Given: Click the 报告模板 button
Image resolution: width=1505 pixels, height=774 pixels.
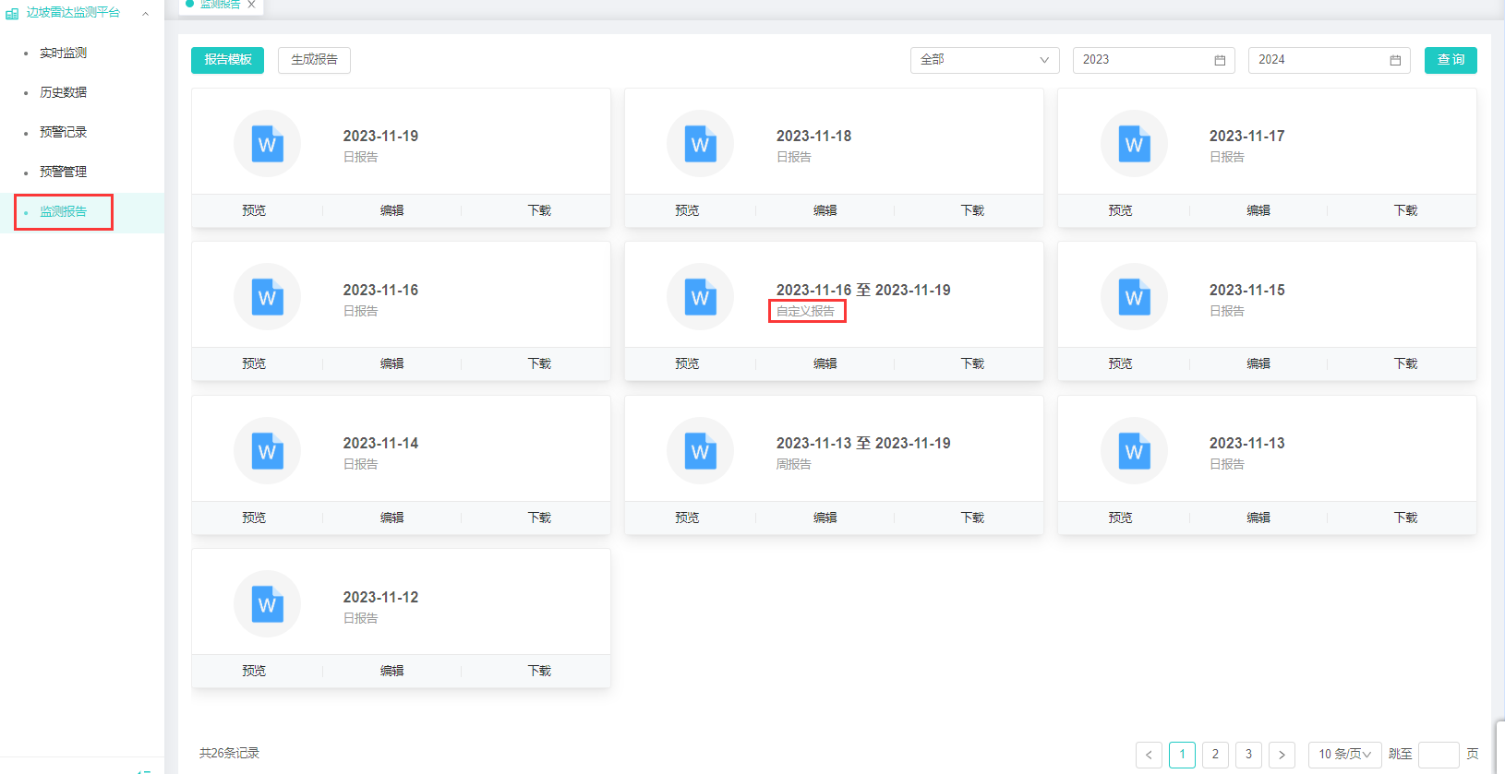Looking at the screenshot, I should pyautogui.click(x=227, y=60).
